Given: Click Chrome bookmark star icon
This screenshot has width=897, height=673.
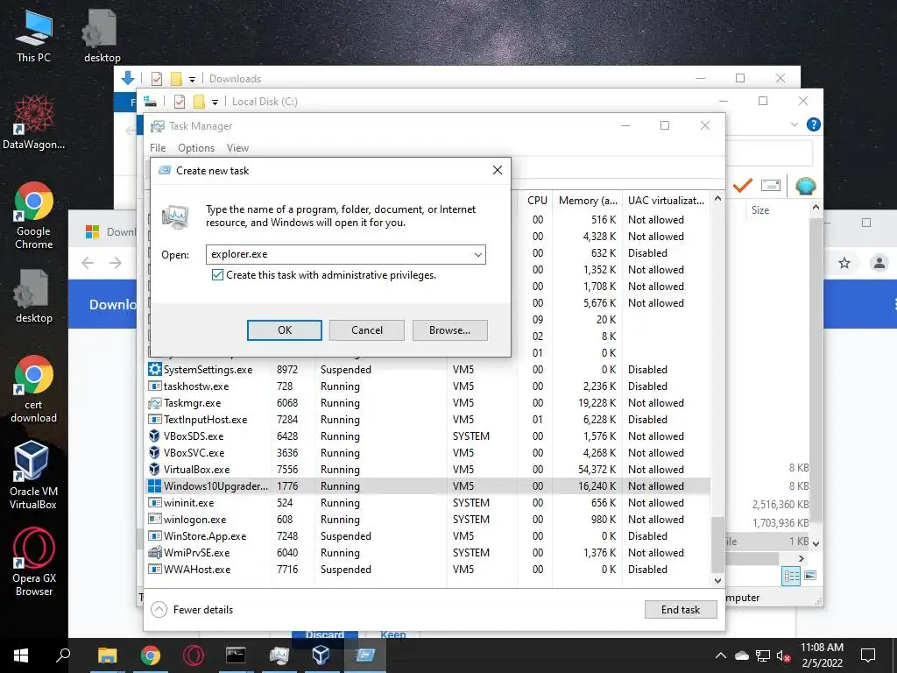Looking at the screenshot, I should pos(844,263).
